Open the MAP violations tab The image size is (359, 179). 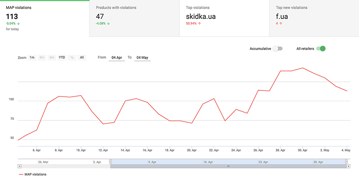pos(45,18)
